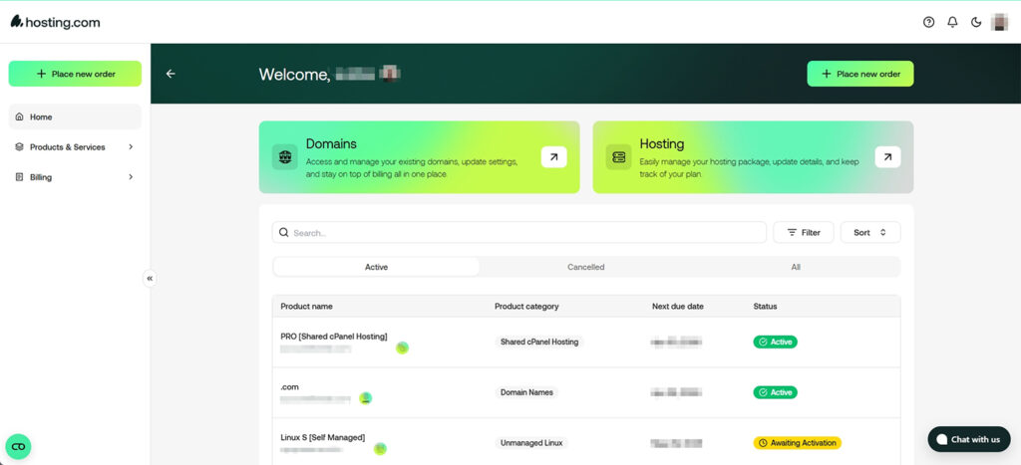The height and width of the screenshot is (465, 1021).
Task: Click Product name column header
Action: click(307, 307)
